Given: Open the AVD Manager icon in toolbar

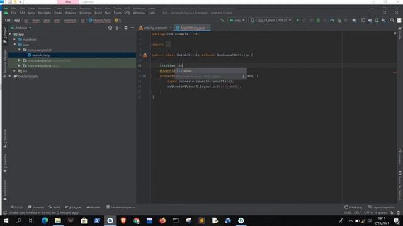Looking at the screenshot, I should pos(377,20).
